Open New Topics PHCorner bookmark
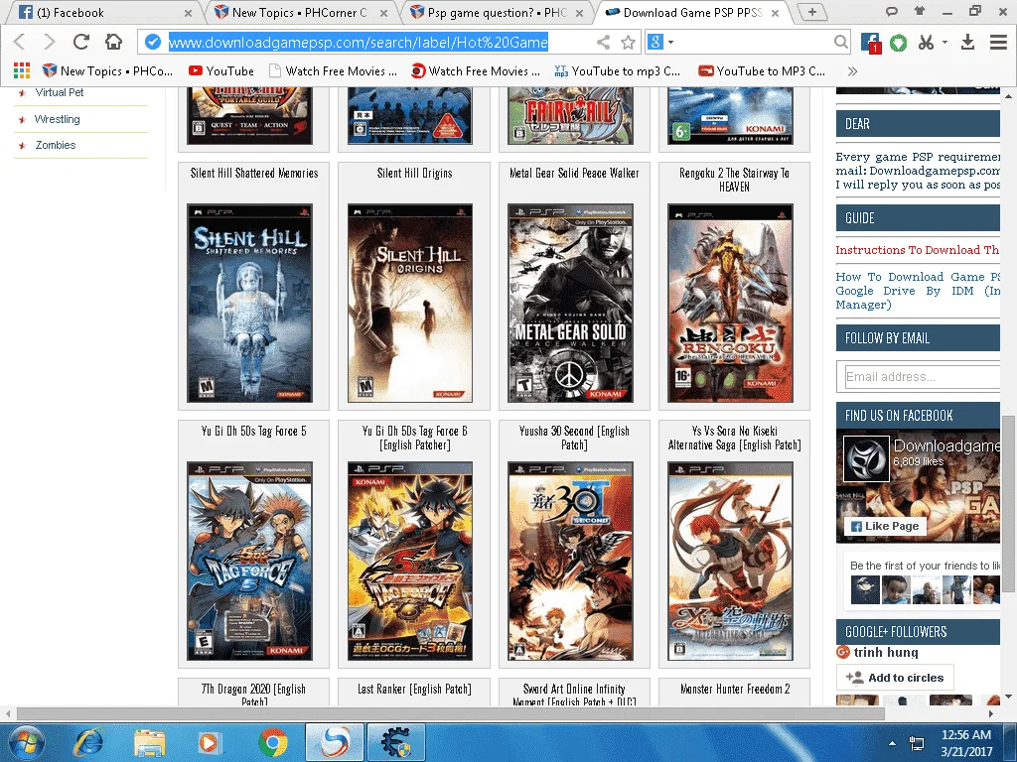 [107, 71]
